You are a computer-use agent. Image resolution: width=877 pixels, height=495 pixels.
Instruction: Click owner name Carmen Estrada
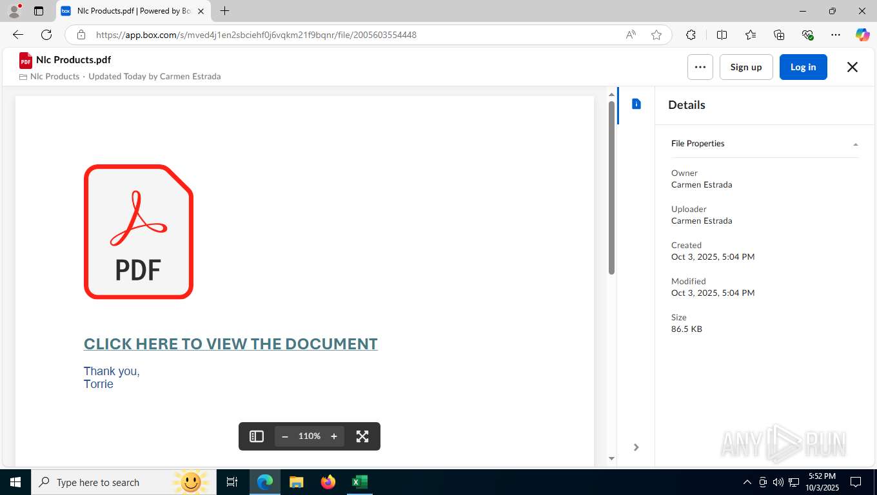pos(702,184)
